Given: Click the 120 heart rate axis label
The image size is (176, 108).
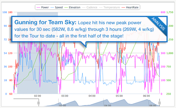Looking at the screenshot, I should (x=10, y=53).
